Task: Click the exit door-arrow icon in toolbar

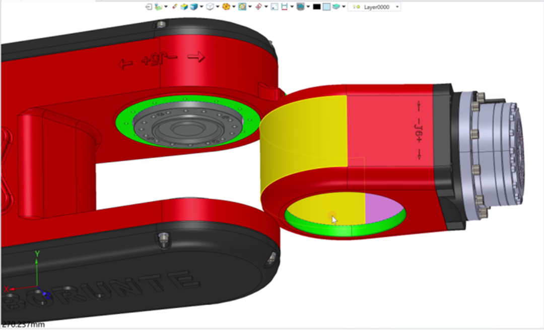Action: [x=149, y=7]
